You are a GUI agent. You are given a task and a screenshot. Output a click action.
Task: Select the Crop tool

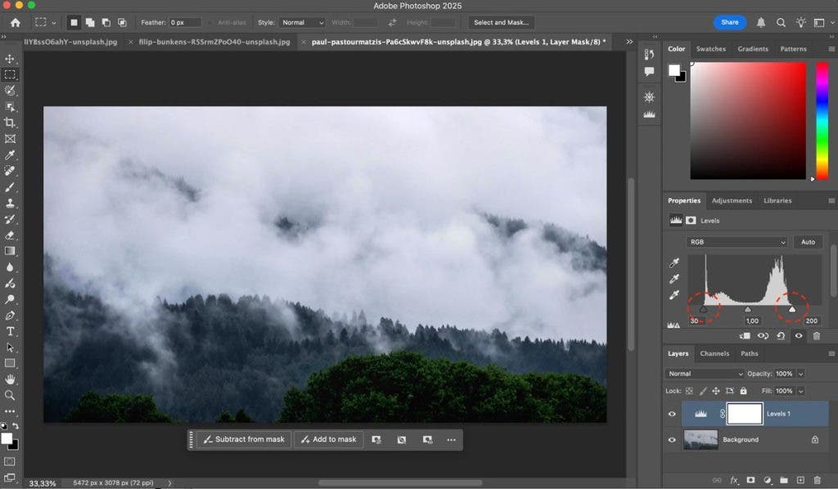coord(10,123)
